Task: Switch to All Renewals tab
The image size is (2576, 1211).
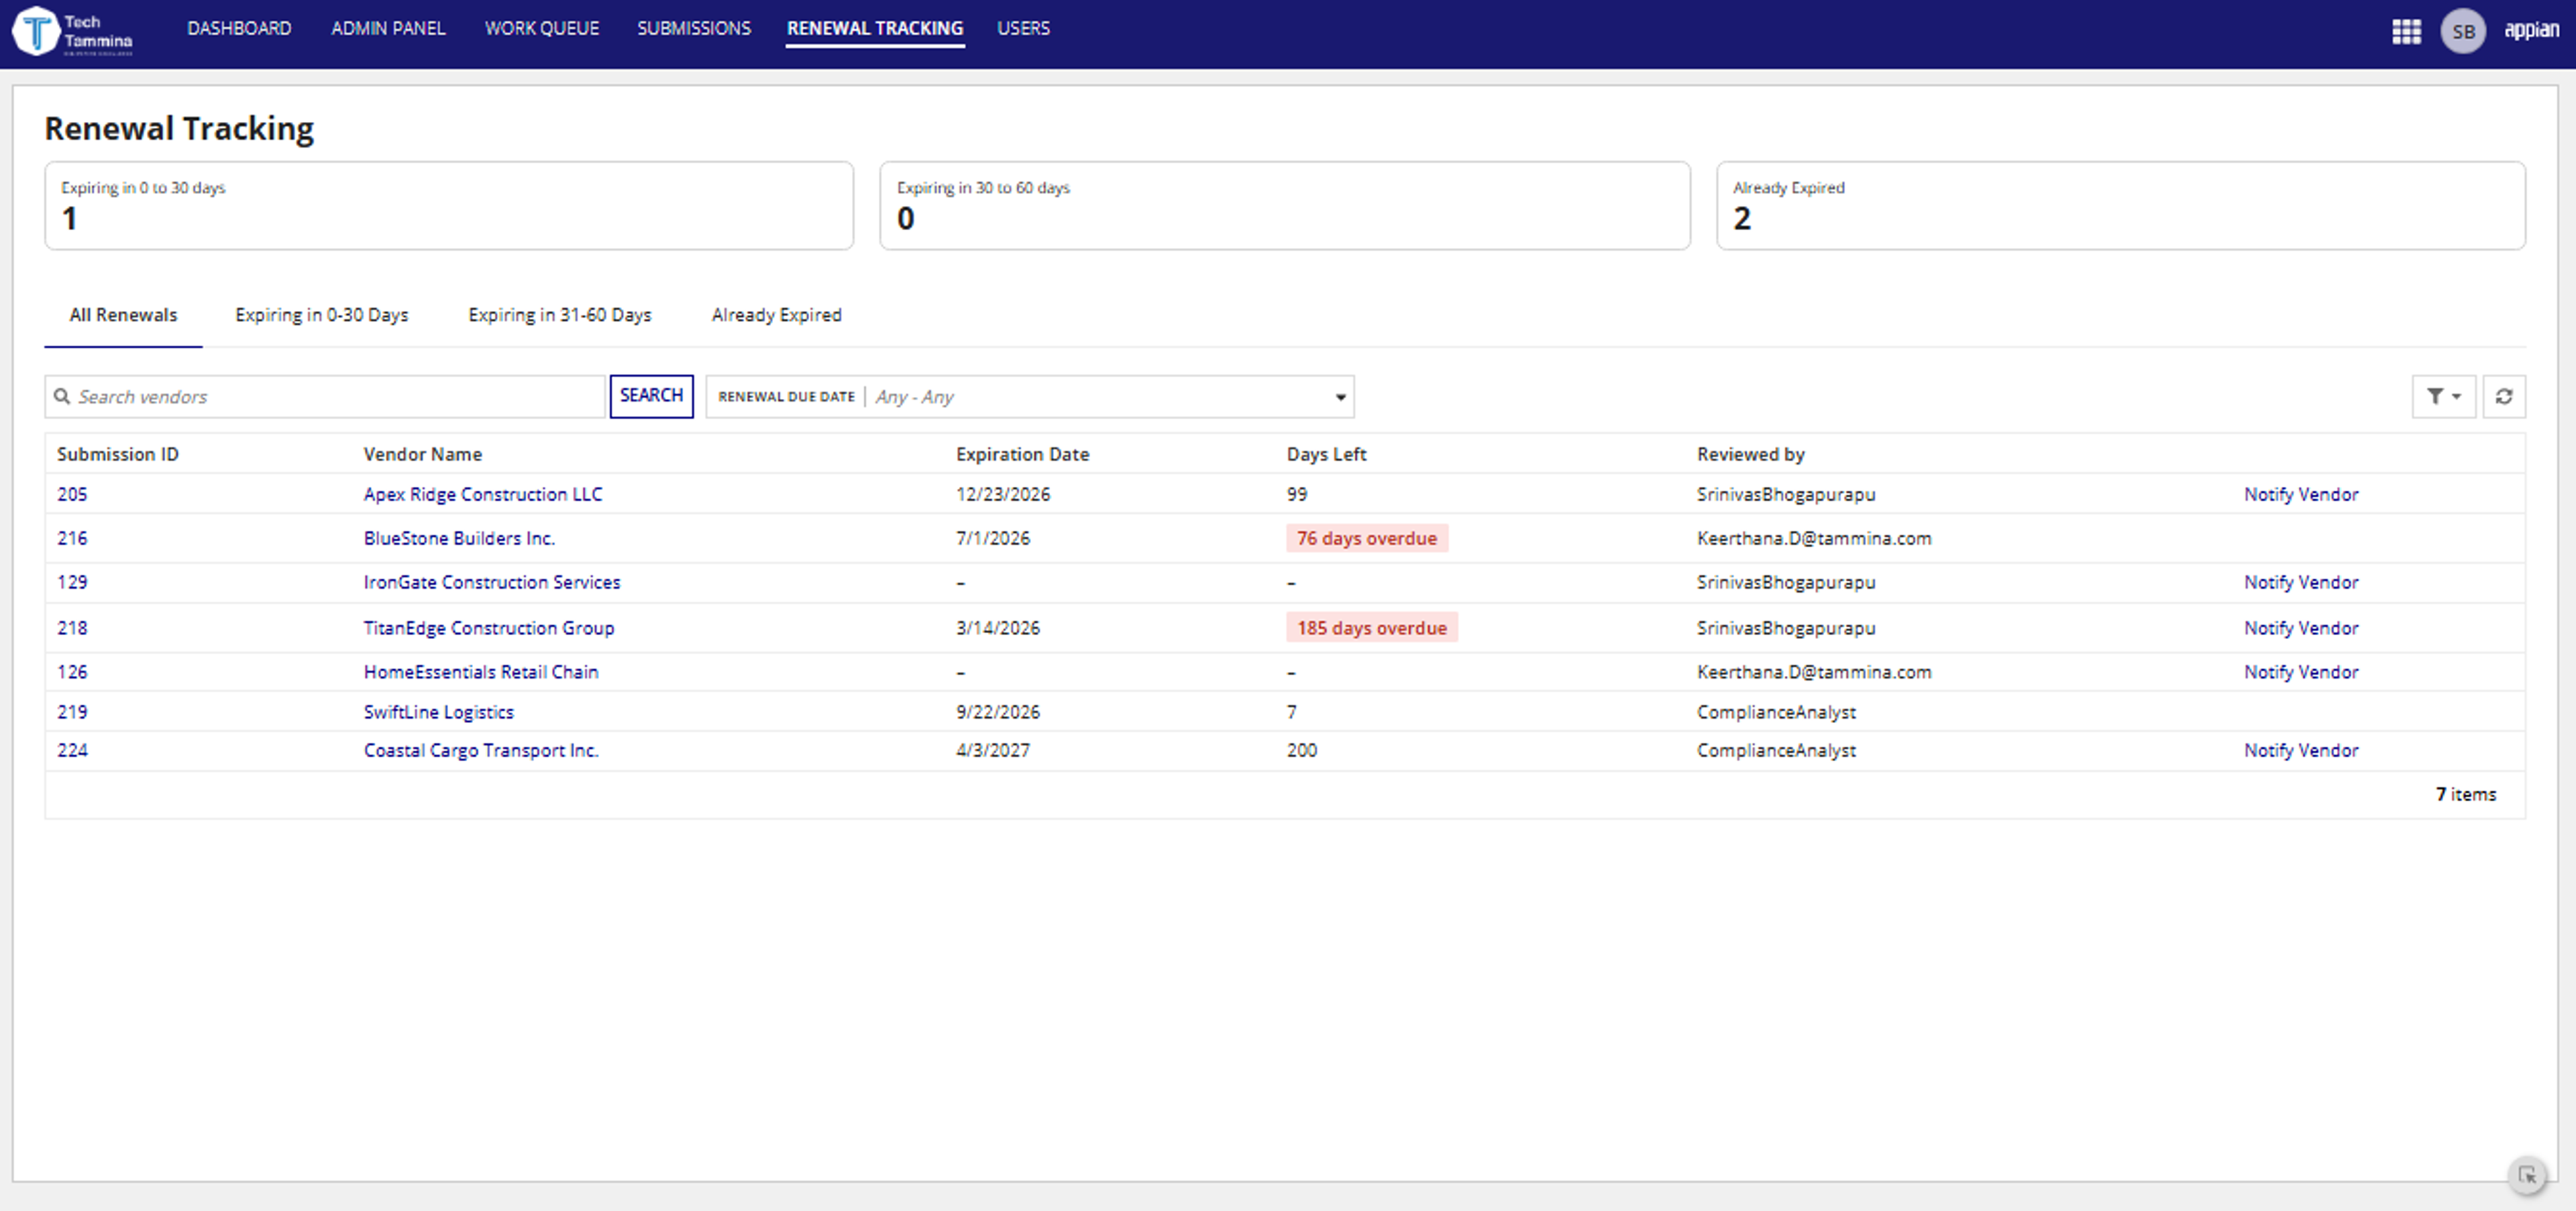Action: (x=123, y=314)
